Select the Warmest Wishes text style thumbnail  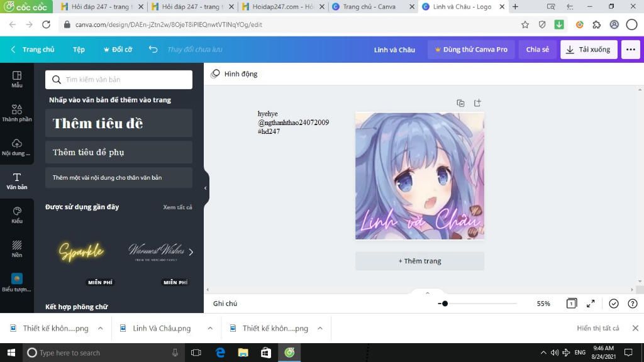tap(157, 251)
